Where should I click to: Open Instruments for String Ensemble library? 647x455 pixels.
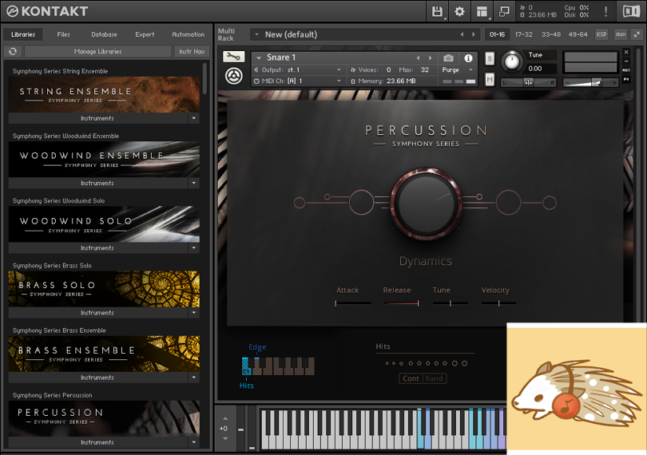(98, 118)
